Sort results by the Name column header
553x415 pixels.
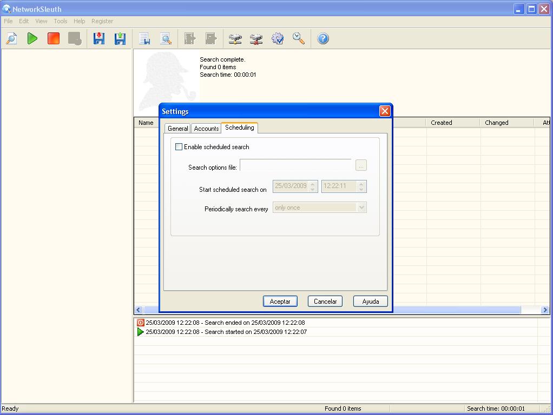[146, 123]
